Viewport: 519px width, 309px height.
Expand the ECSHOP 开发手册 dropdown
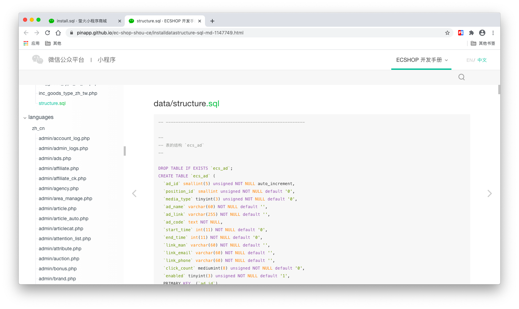pos(421,60)
